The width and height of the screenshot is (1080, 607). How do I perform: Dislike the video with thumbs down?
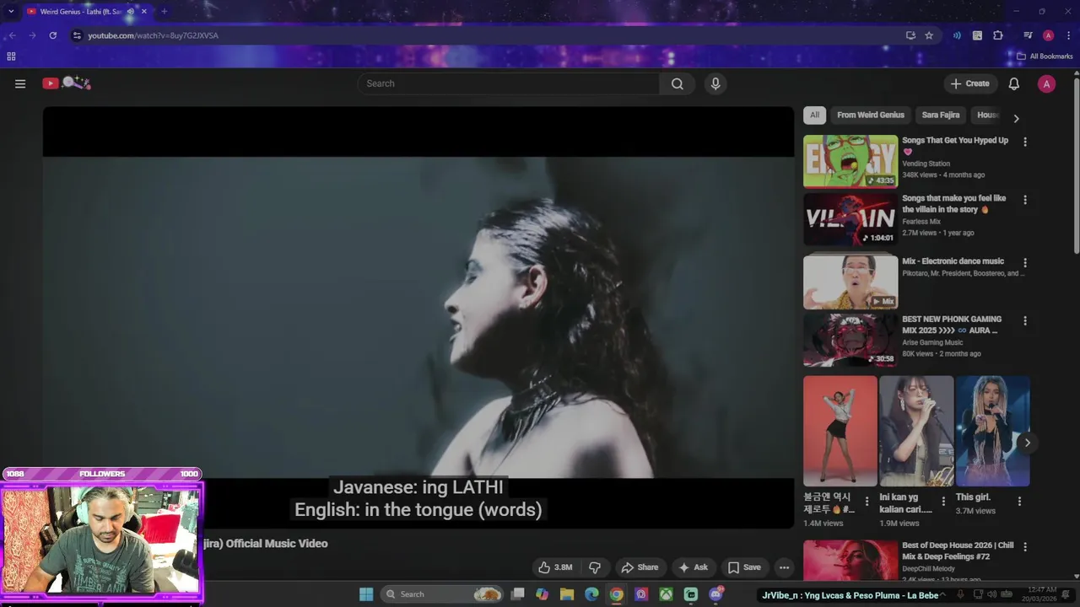point(595,567)
